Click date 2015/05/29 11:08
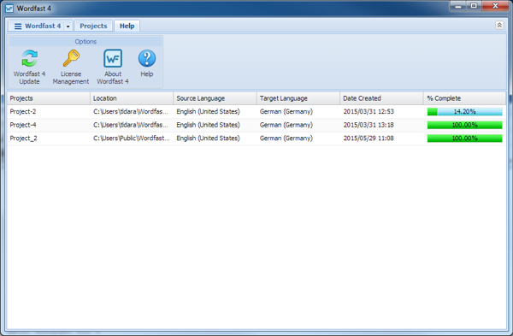This screenshot has height=336, width=513. (369, 139)
